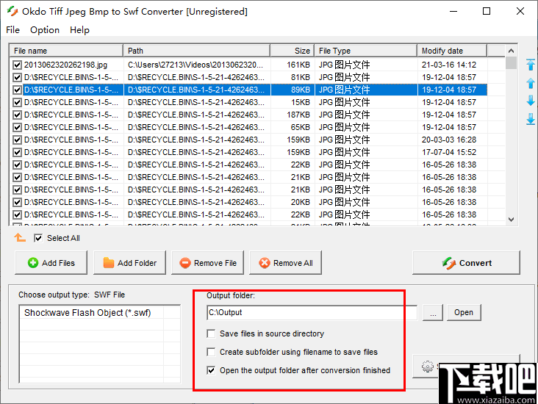Disable Open the output folder after conversion
This screenshot has height=404, width=538.
211,370
